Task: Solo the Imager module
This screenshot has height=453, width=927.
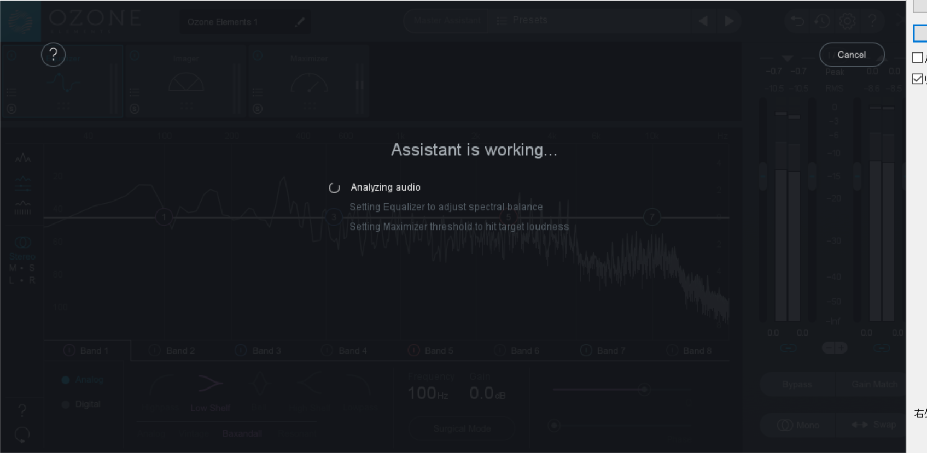Action: coord(135,109)
